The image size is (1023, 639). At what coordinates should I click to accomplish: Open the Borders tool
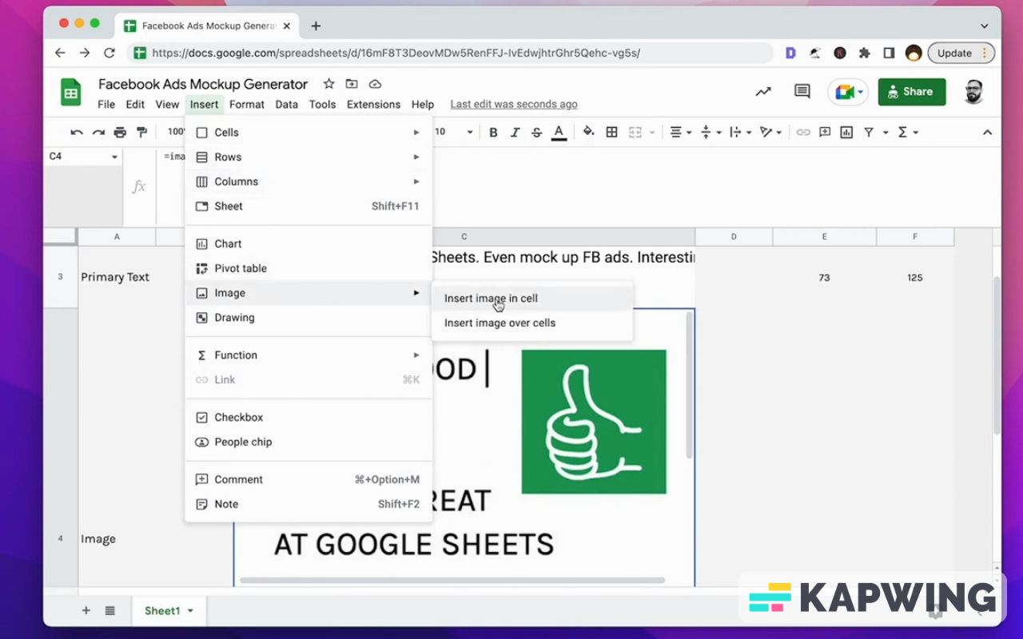(x=611, y=133)
